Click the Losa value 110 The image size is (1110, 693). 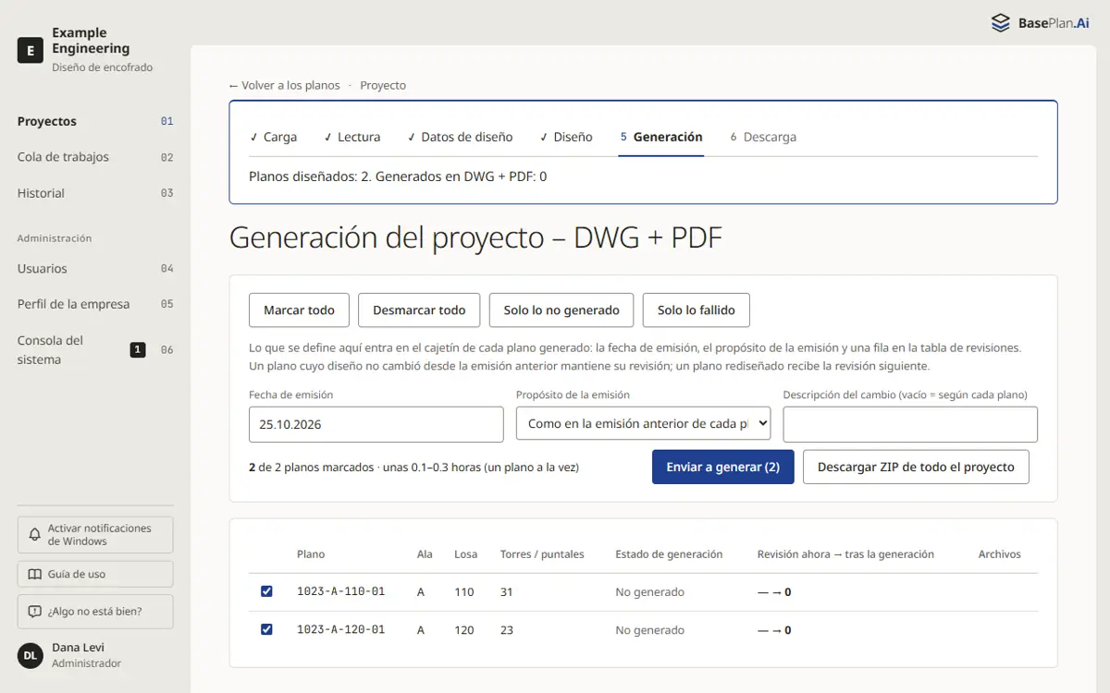(464, 592)
